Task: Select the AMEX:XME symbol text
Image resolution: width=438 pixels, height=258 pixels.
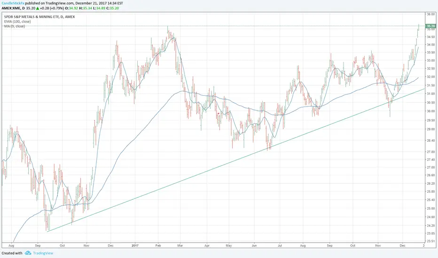Action: coord(11,8)
